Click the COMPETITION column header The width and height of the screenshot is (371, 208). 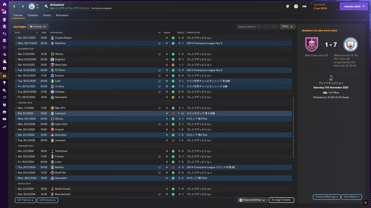[193, 33]
